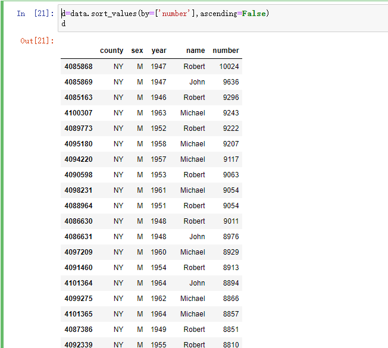Image resolution: width=388 pixels, height=348 pixels.
Task: Click the 'False' keyword in the code
Action: tap(254, 13)
